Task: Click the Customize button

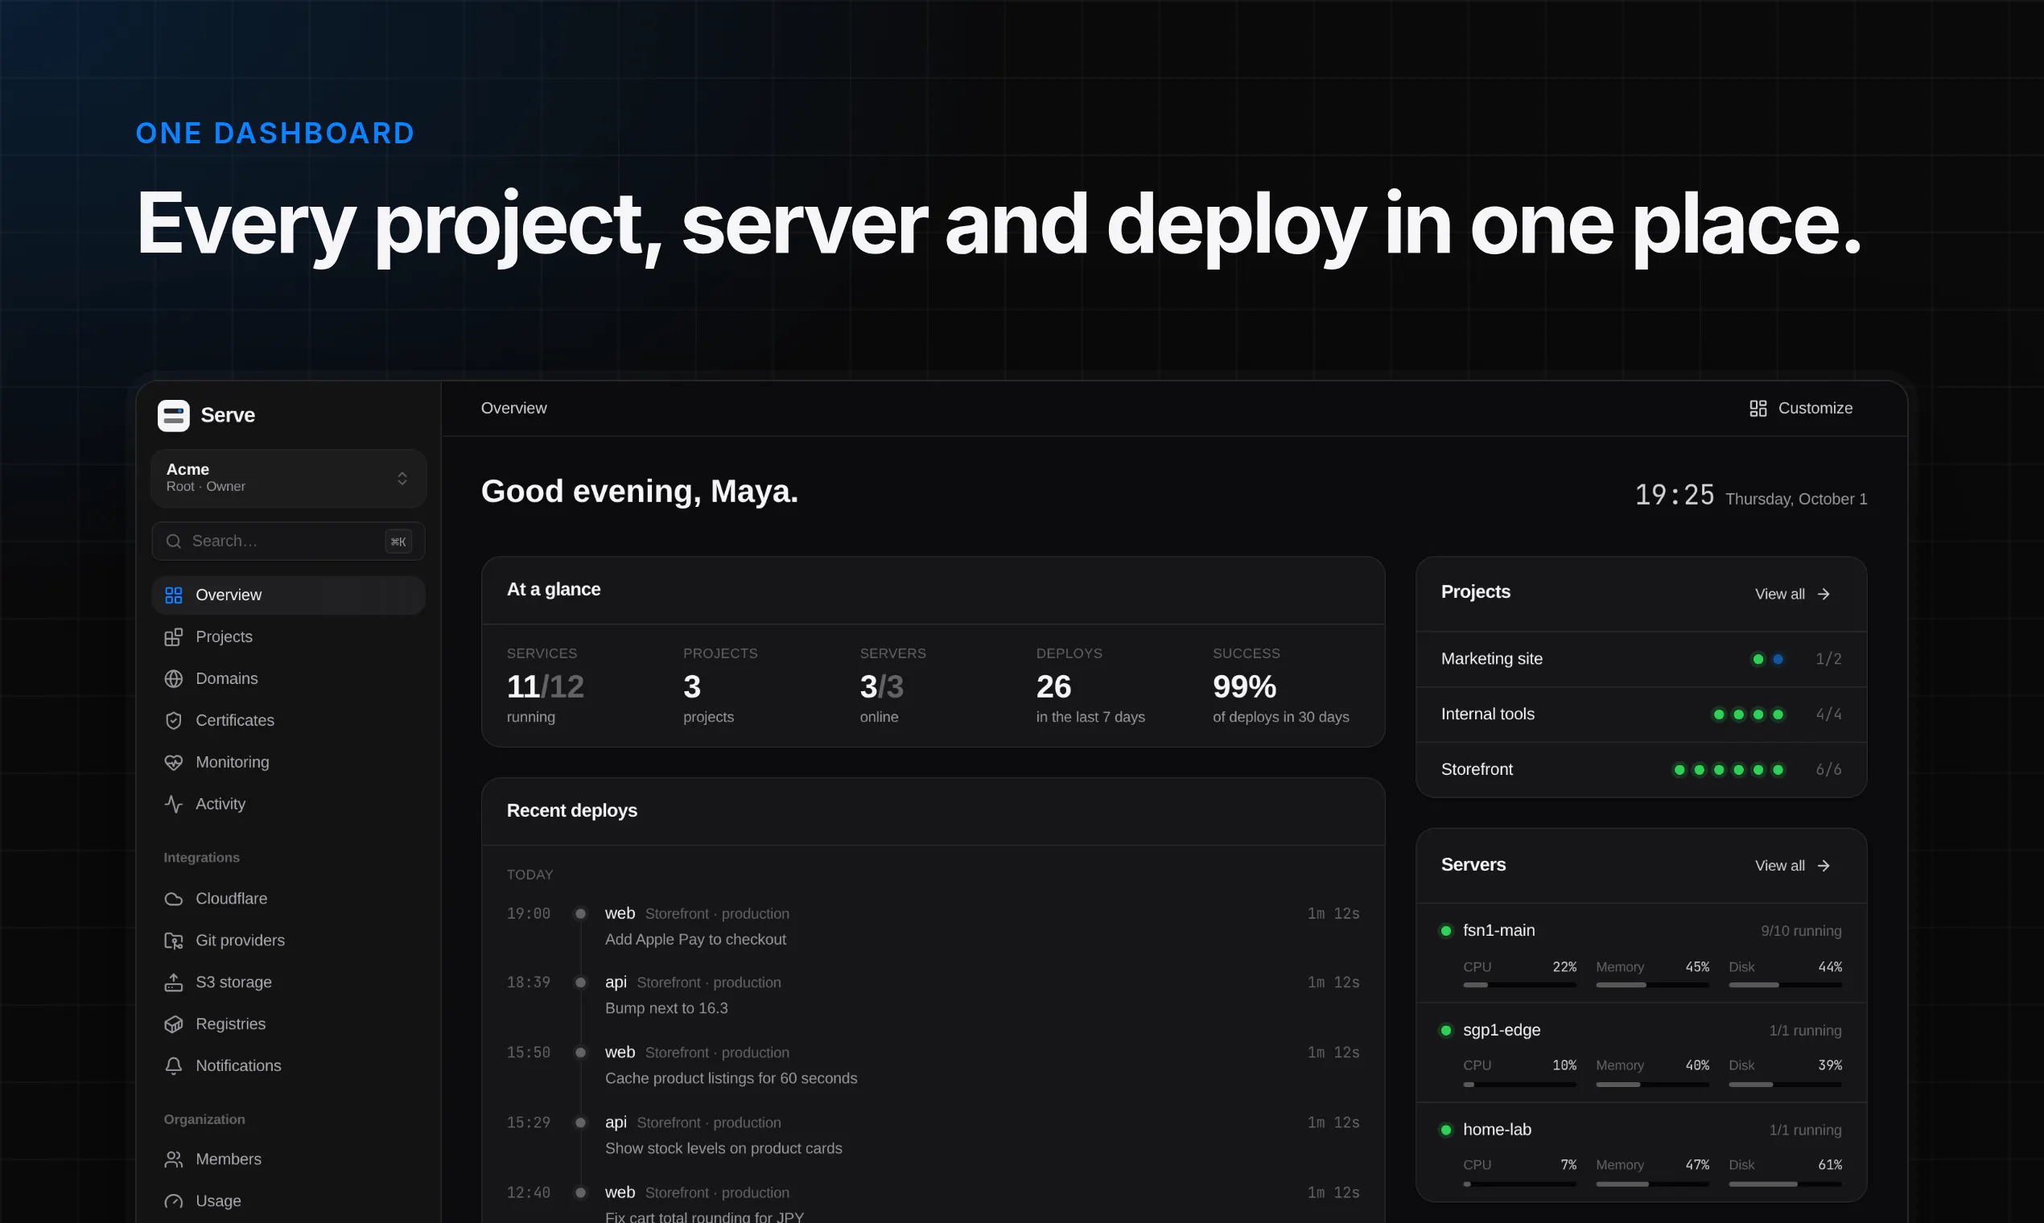Action: [x=1801, y=409]
